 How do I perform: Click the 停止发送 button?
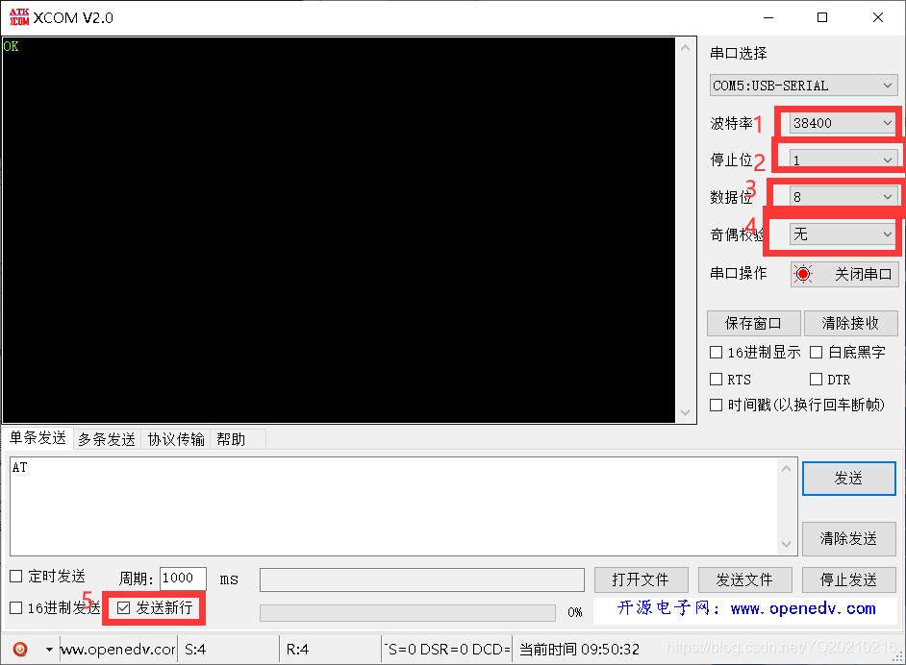pos(849,579)
